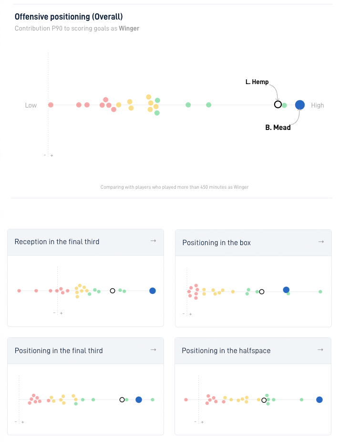Open the Reception in the final third arrow
The image size is (339, 442).
coord(153,241)
